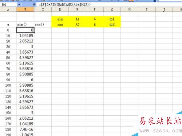This screenshot has height=136, width=182.
Task: Select column H header
Action: 130,10
